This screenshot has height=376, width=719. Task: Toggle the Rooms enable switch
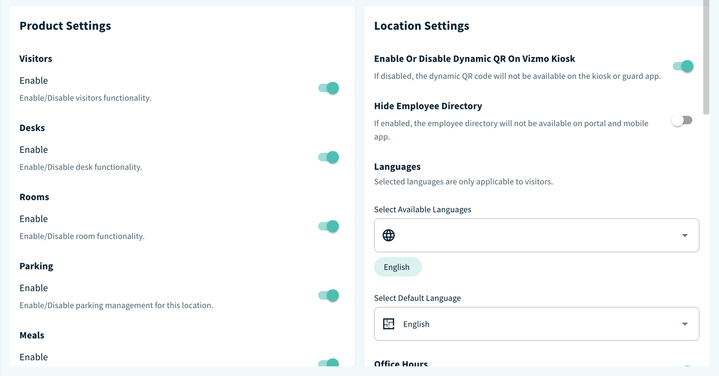(x=328, y=226)
